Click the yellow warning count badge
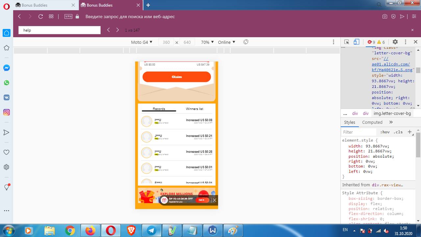Image resolution: width=421 pixels, height=237 pixels. coord(381,42)
